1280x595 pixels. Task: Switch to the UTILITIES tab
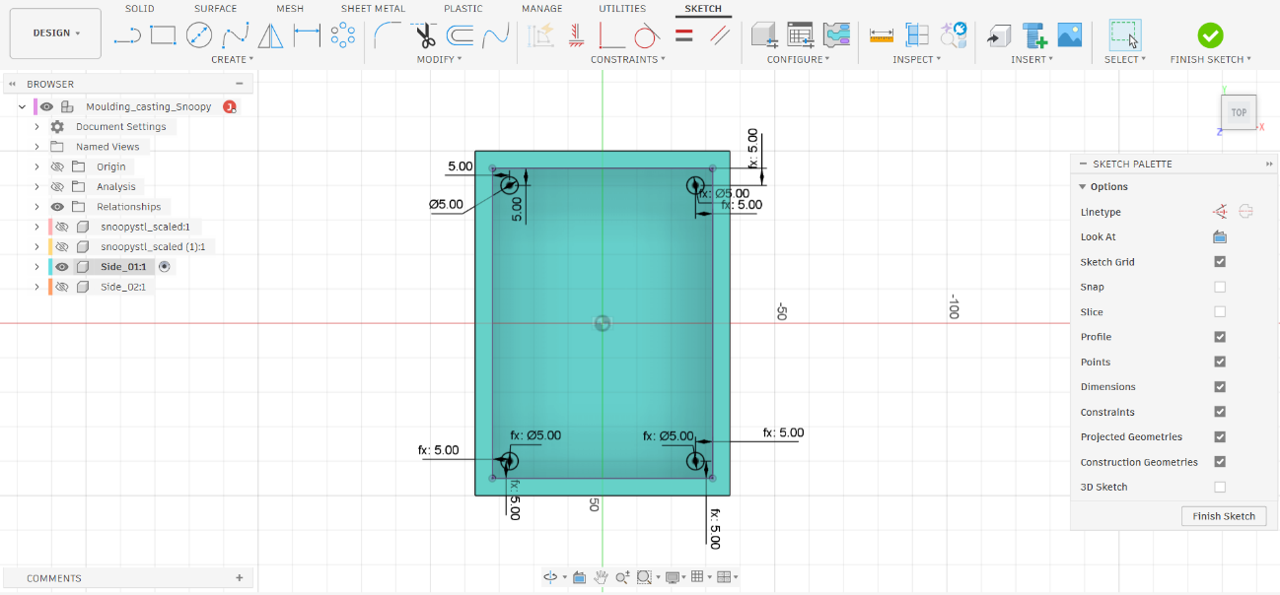[x=623, y=9]
